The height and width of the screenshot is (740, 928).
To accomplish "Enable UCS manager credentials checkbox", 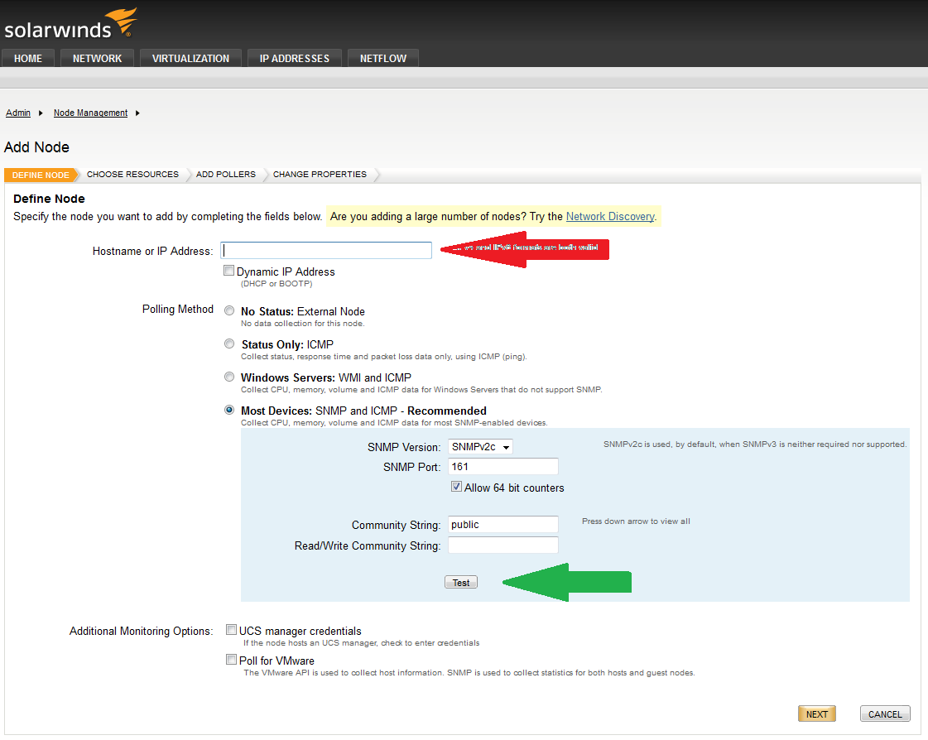I will (x=232, y=630).
